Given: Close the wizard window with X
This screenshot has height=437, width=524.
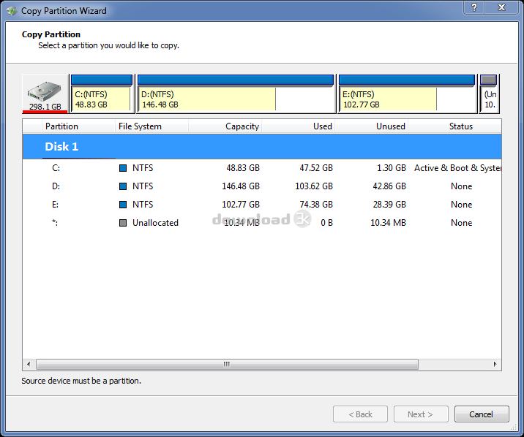Looking at the screenshot, I should 501,7.
